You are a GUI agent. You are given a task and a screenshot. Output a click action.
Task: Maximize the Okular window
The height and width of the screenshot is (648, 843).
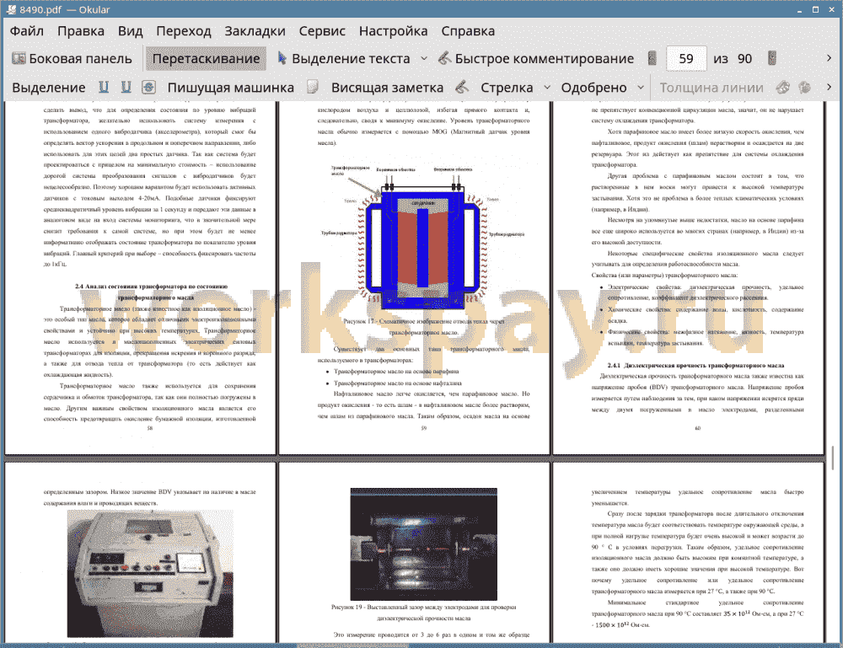point(815,9)
